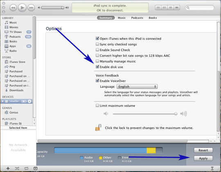Toggle shuffle playback icon at bottom
The height and width of the screenshot is (172, 221).
(x=17, y=168)
